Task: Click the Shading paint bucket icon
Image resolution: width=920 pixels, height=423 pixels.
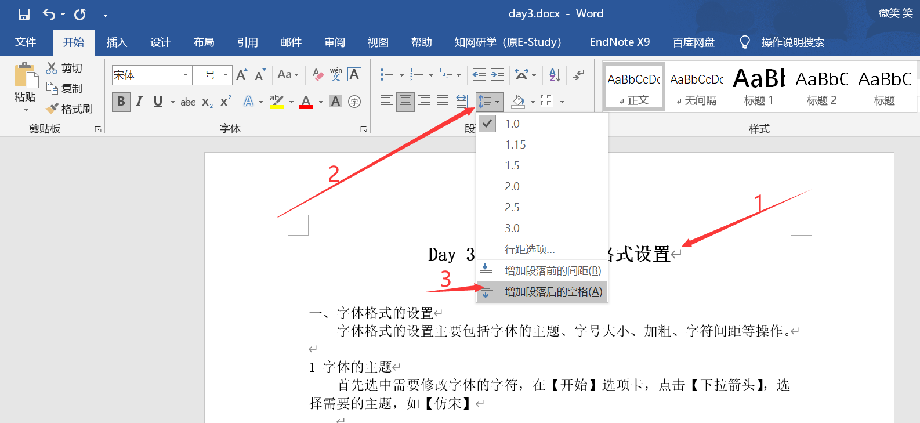Action: click(x=519, y=102)
